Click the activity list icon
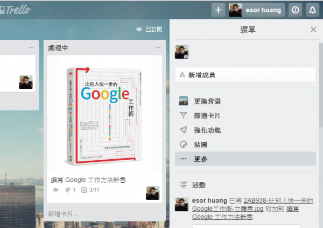The width and height of the screenshot is (323, 228). click(184, 184)
